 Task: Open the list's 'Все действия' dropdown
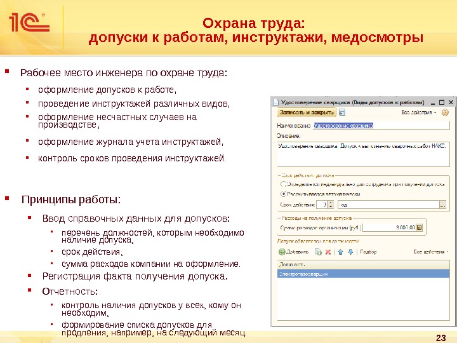431,252
